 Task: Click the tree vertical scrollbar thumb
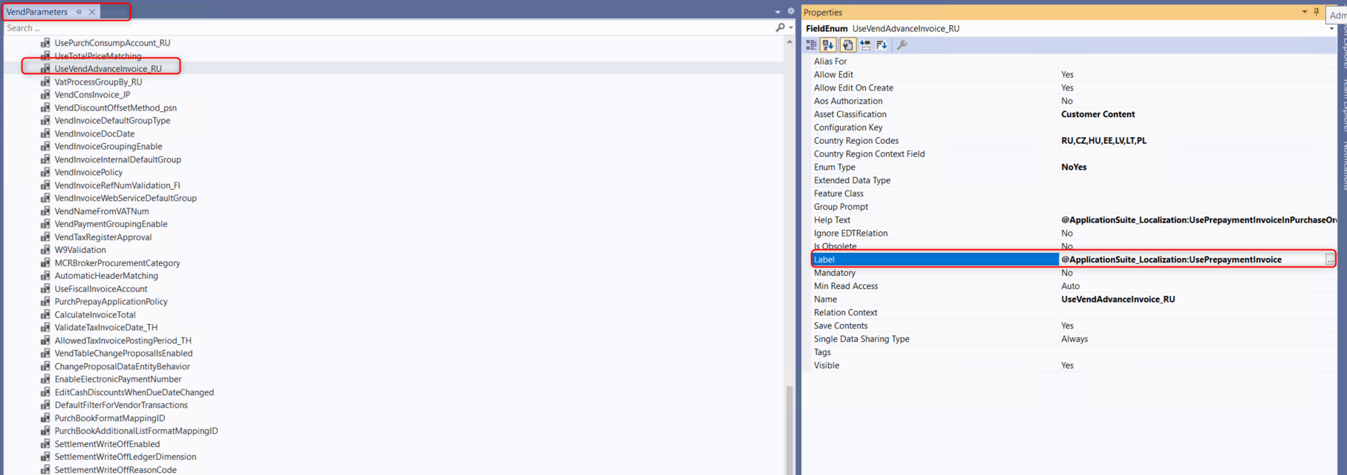[x=790, y=430]
